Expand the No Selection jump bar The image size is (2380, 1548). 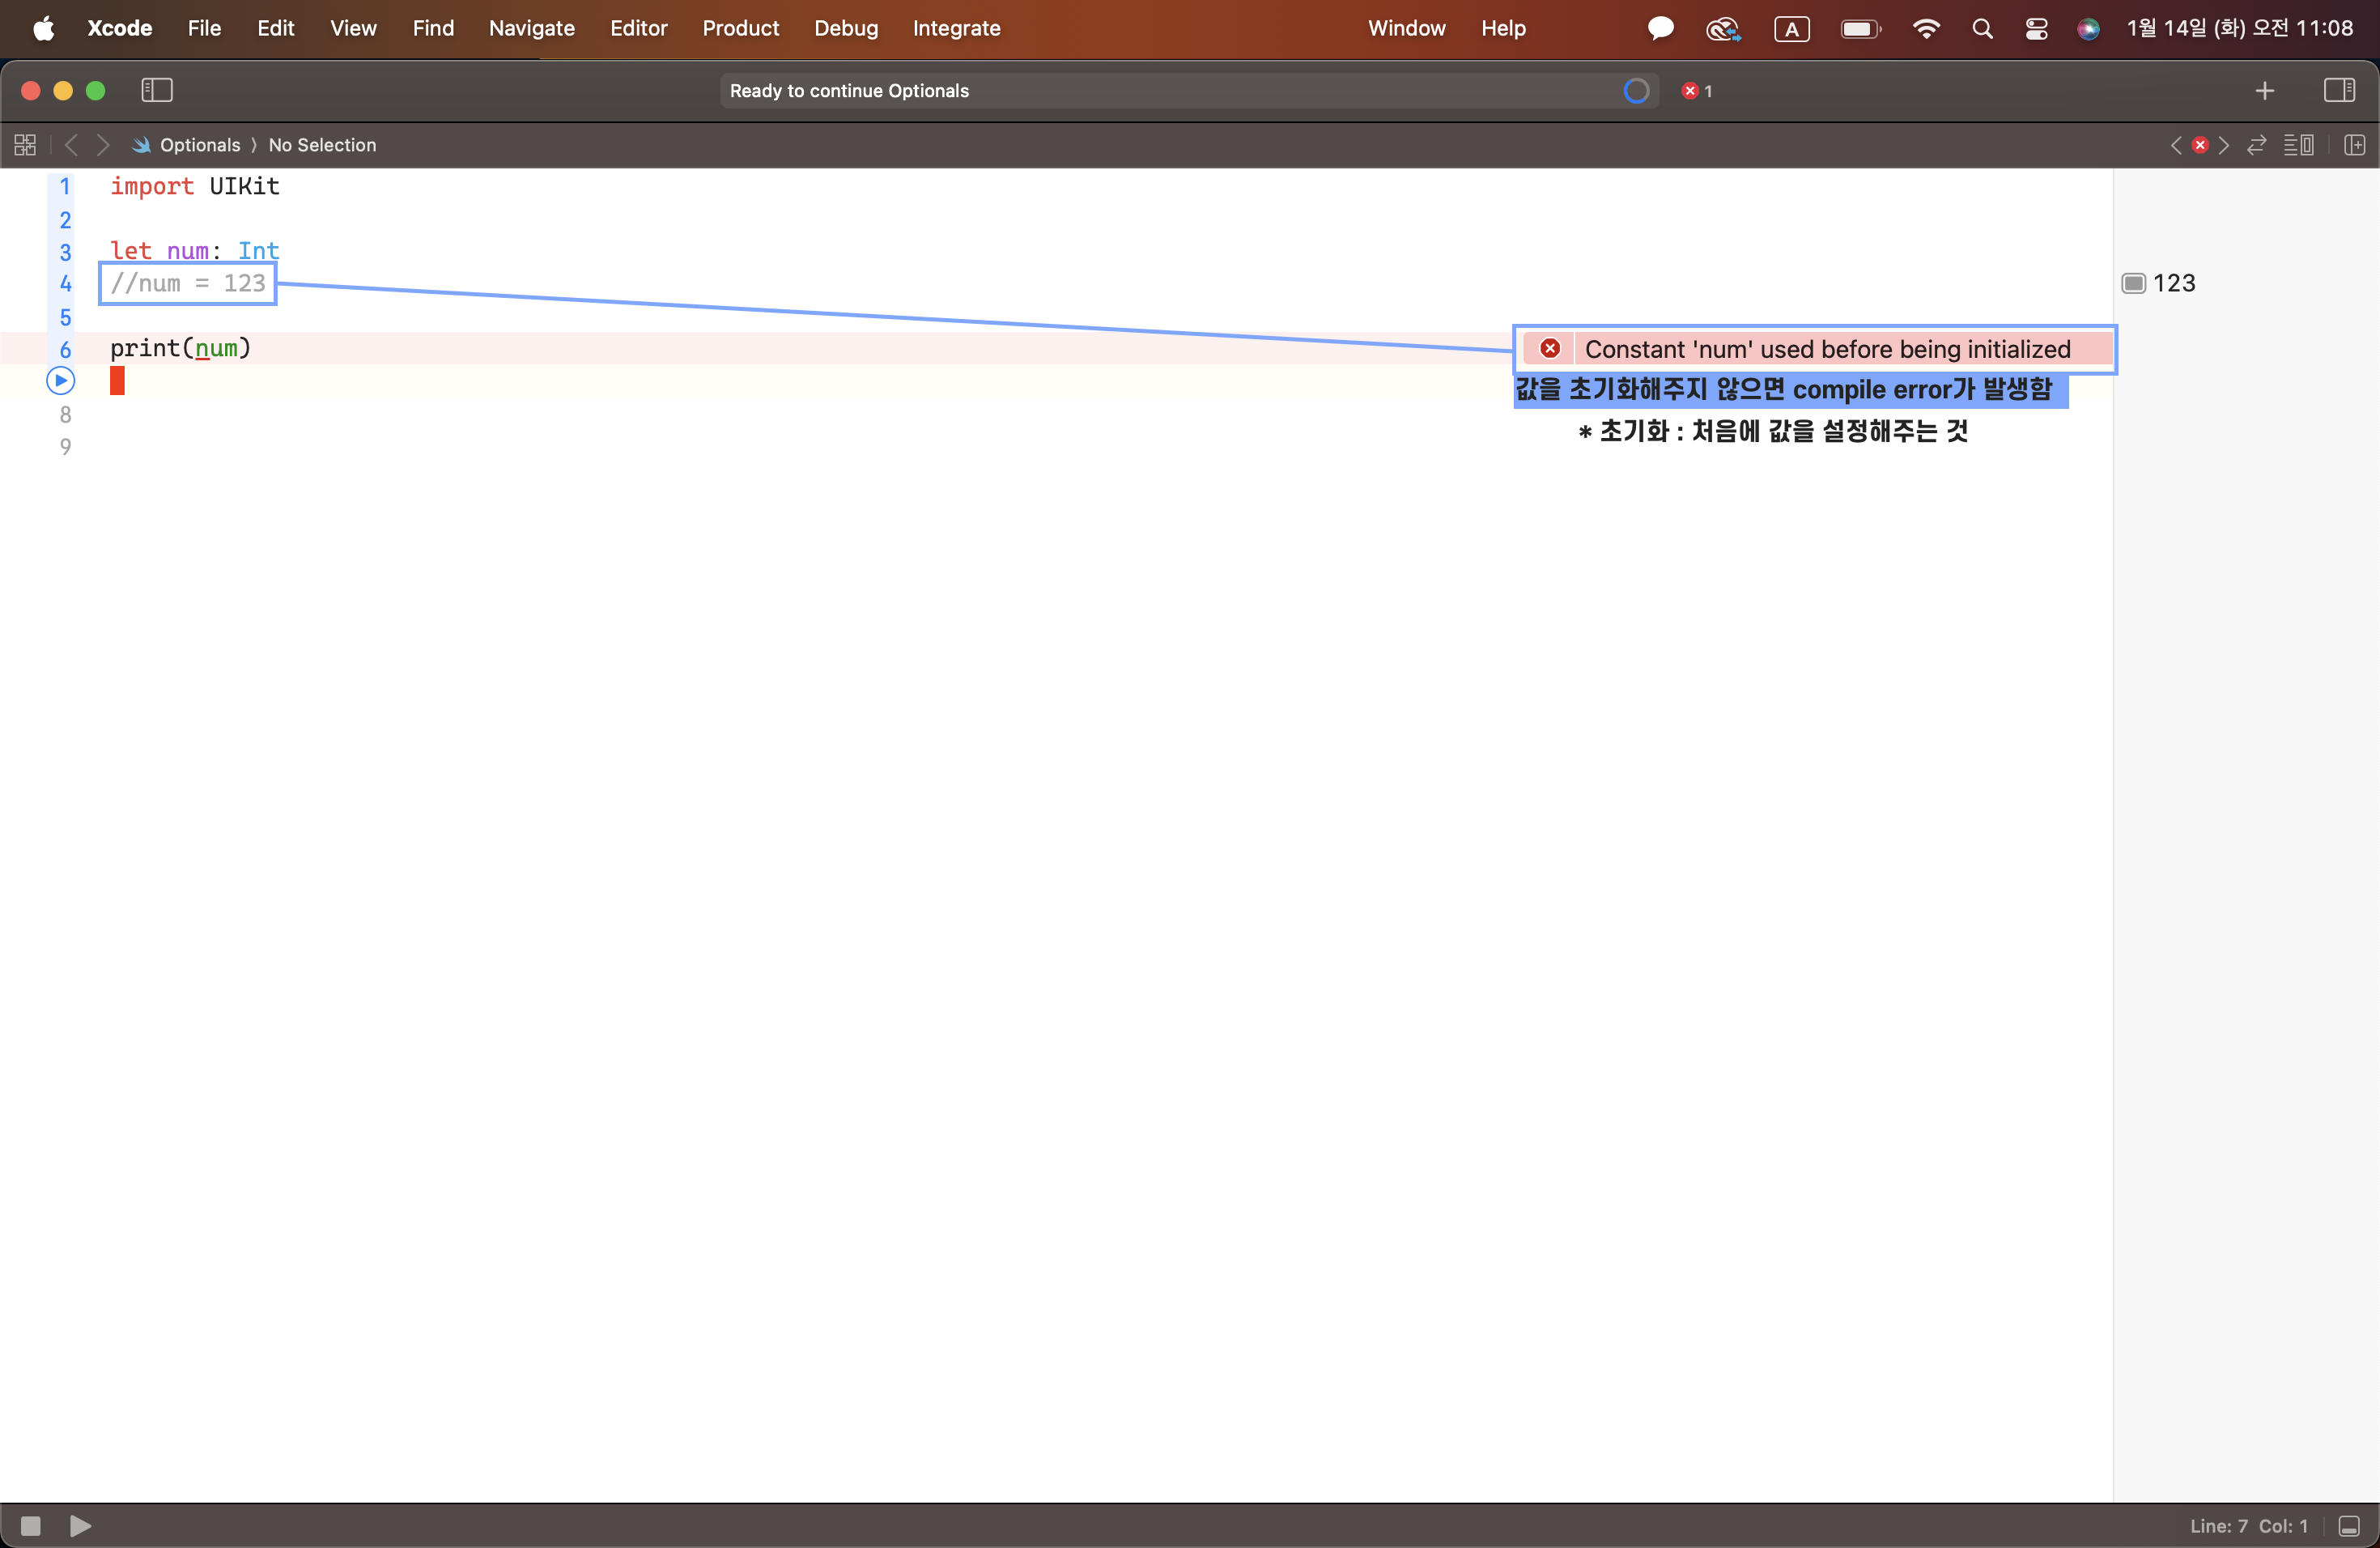(x=322, y=145)
